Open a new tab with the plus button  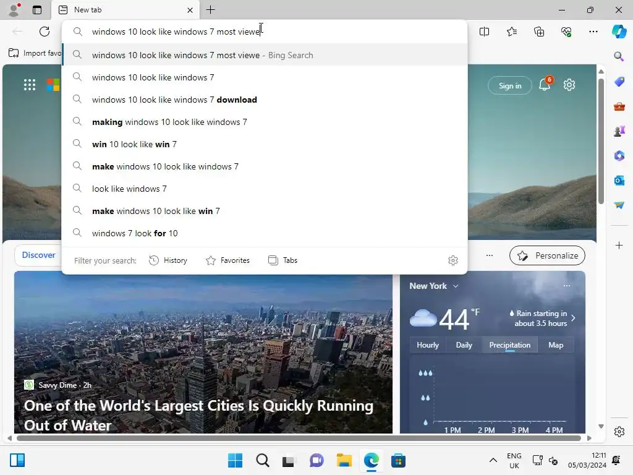[210, 10]
